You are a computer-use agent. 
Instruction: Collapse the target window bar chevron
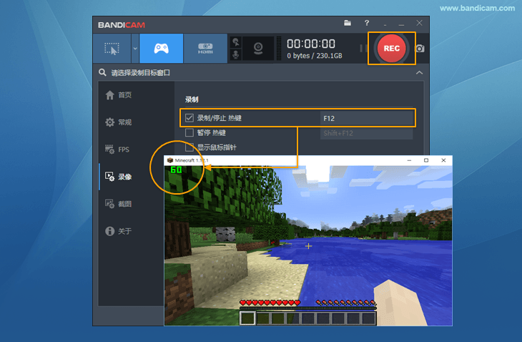419,72
